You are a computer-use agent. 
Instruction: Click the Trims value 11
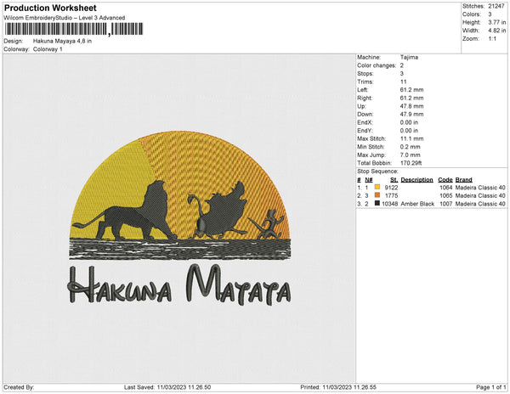click(404, 82)
